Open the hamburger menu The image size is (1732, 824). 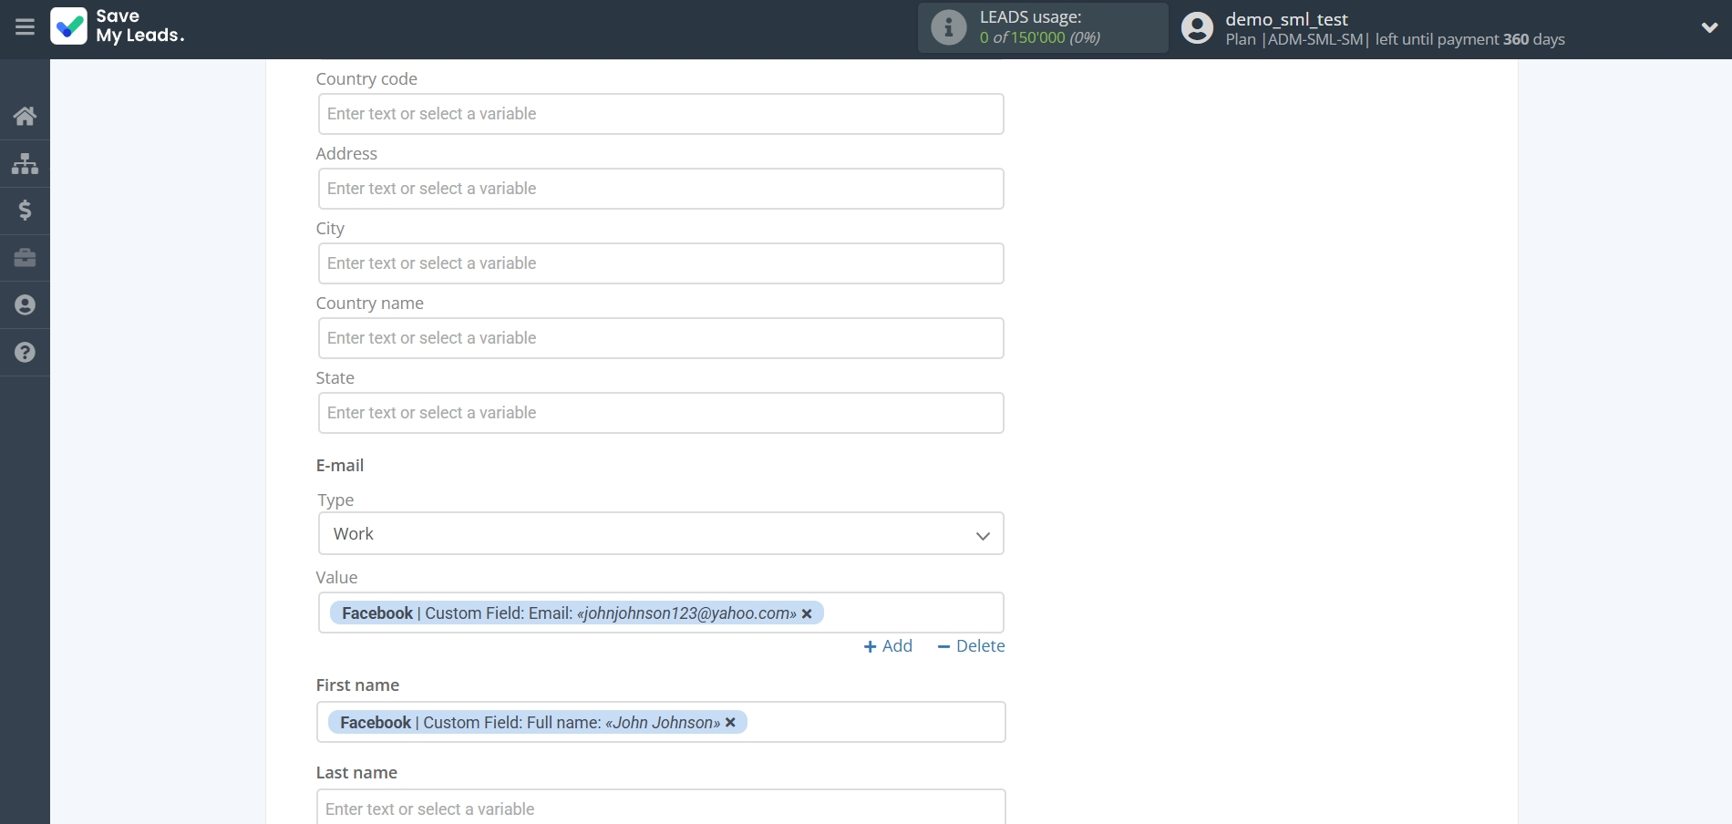pos(25,27)
